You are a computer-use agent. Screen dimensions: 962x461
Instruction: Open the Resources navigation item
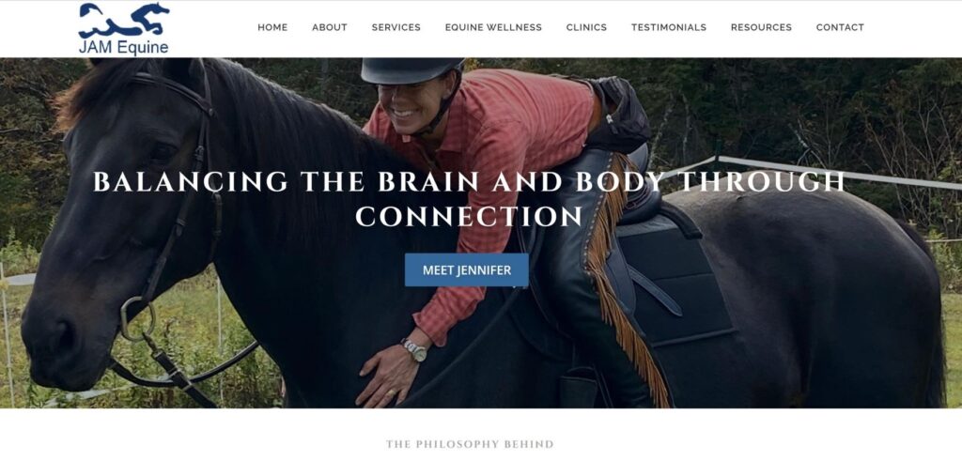(x=761, y=27)
